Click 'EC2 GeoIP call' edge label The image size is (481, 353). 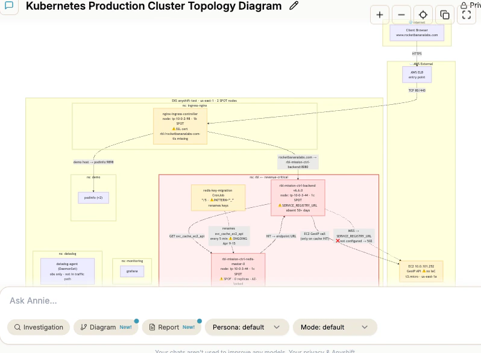(315, 236)
